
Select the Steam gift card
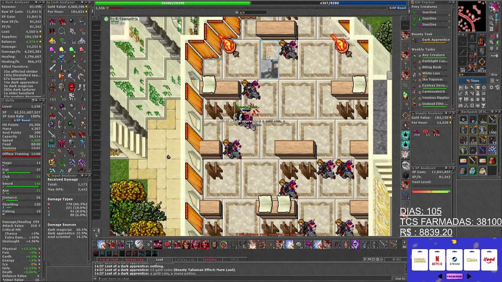[x=455, y=260]
